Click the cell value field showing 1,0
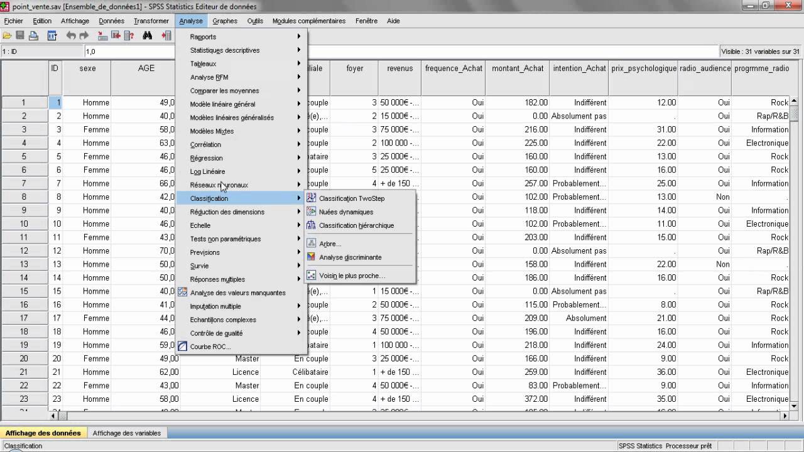This screenshot has height=452, width=804. point(402,51)
